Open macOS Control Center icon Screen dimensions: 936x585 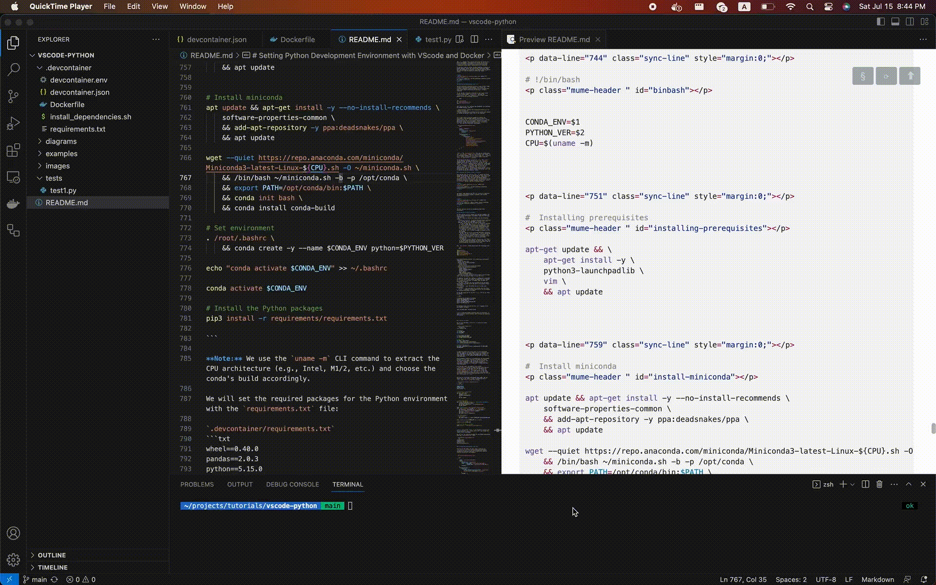point(828,7)
